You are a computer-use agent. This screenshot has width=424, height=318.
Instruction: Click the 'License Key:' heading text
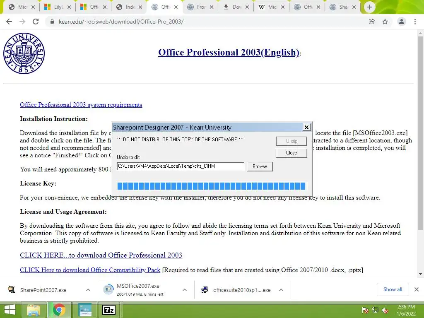click(38, 183)
